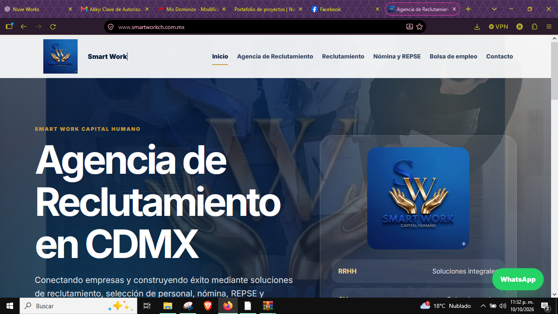This screenshot has width=558, height=314.
Task: Open the notification center
Action: 545,306
